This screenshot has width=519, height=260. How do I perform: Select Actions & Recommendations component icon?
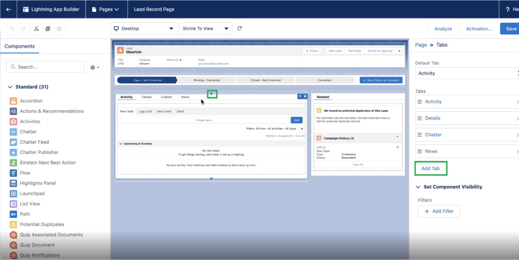(13, 111)
